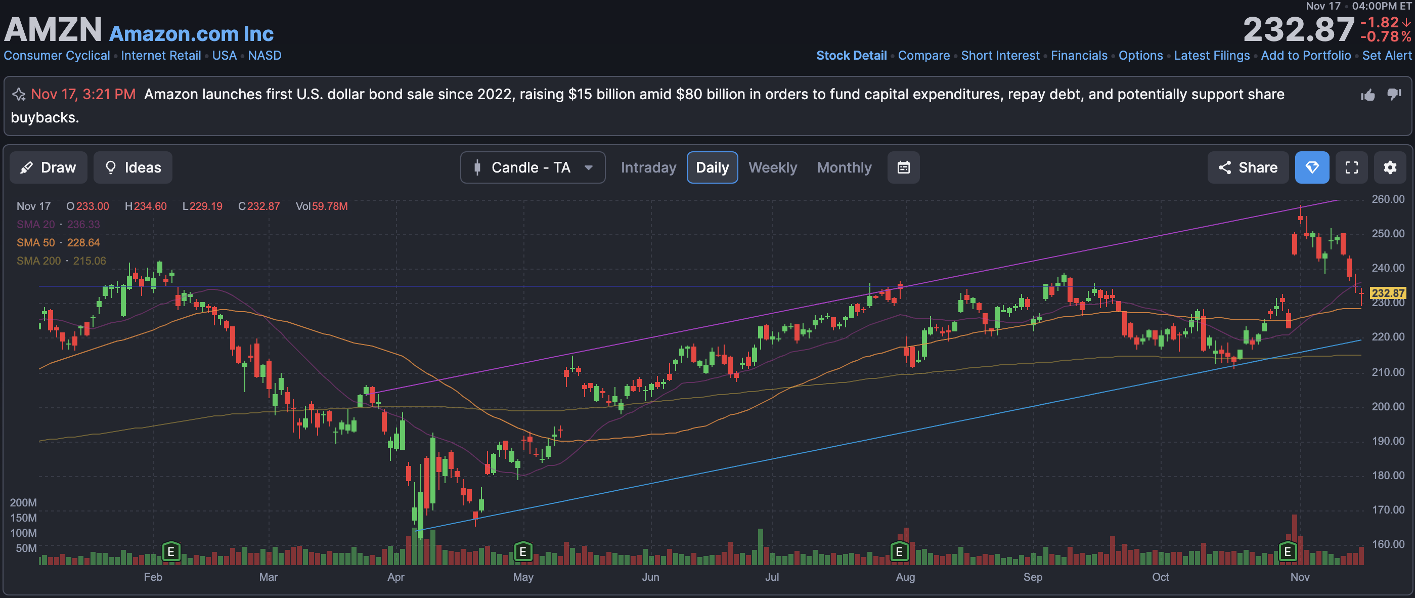Open the Short Interest link
This screenshot has width=1415, height=598.
point(1000,56)
